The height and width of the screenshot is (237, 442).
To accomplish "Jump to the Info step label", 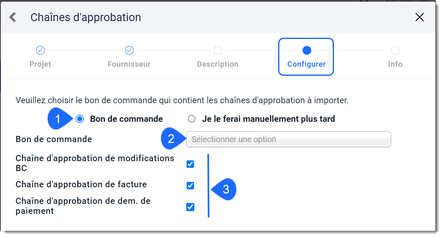I will tap(395, 64).
